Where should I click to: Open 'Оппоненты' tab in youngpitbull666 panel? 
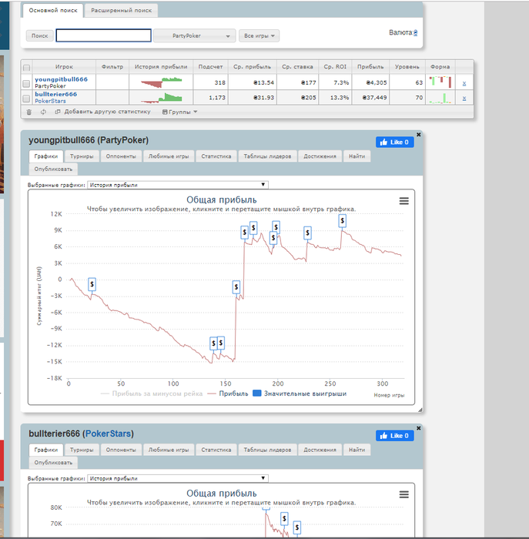point(121,156)
